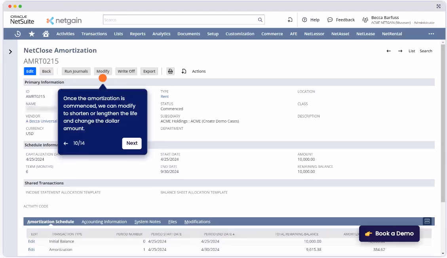Switch to the Accounting Information tab
The height and width of the screenshot is (258, 447).
pyautogui.click(x=104, y=222)
